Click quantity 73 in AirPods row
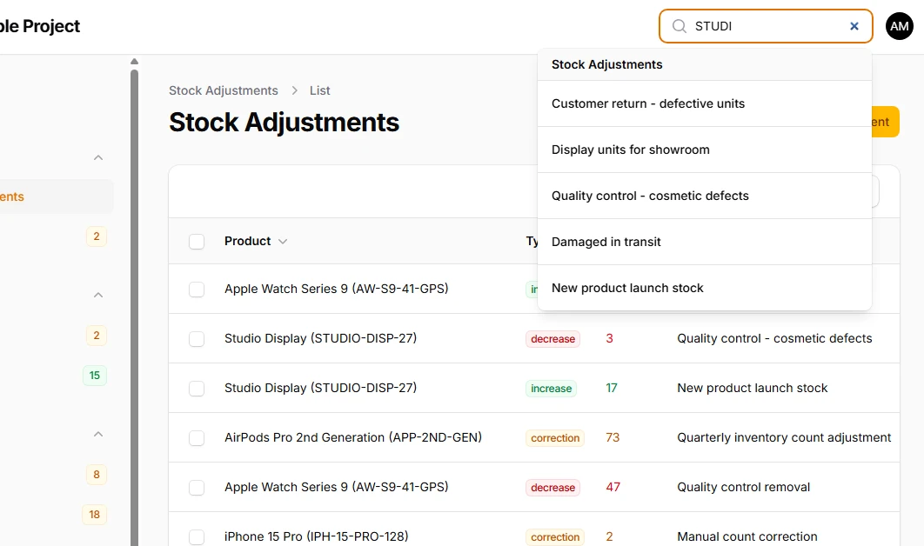The width and height of the screenshot is (924, 546). [x=613, y=437]
